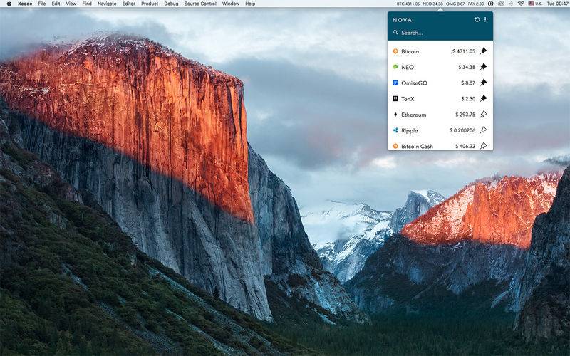Click the Ripple coin logo icon
Viewport: 570px width, 356px height.
coord(395,130)
